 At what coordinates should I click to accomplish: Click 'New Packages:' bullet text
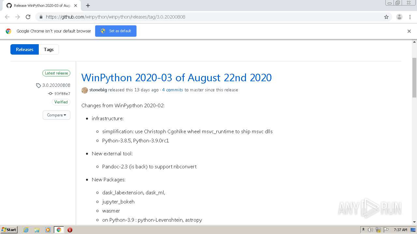pyautogui.click(x=108, y=179)
